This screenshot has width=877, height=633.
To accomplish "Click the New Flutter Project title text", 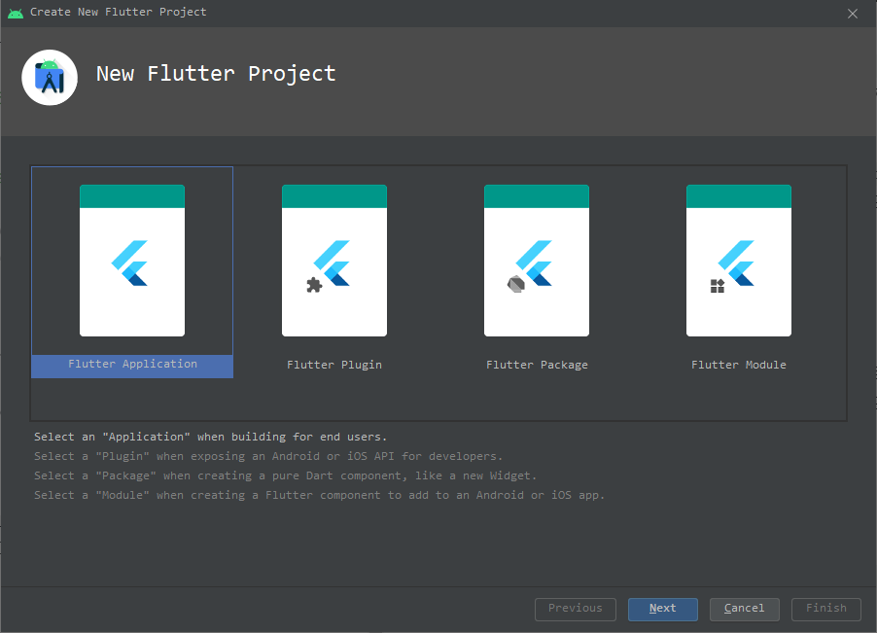I will pyautogui.click(x=215, y=73).
